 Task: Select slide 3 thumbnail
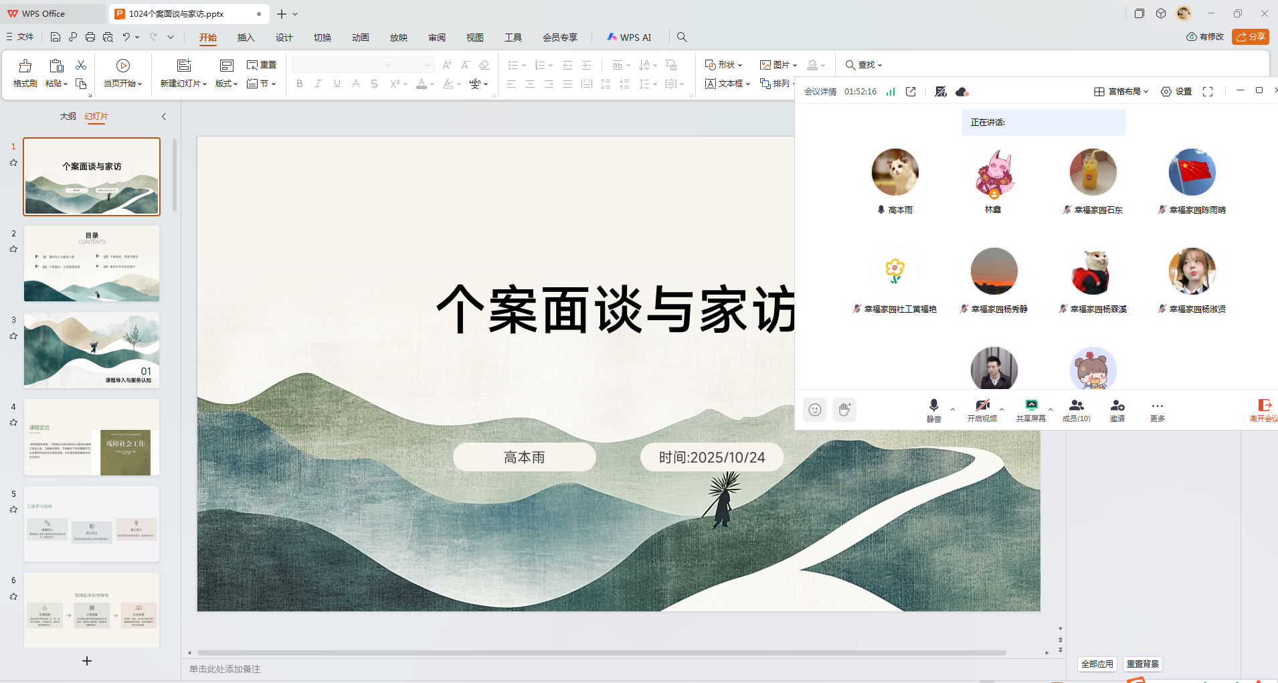click(92, 350)
